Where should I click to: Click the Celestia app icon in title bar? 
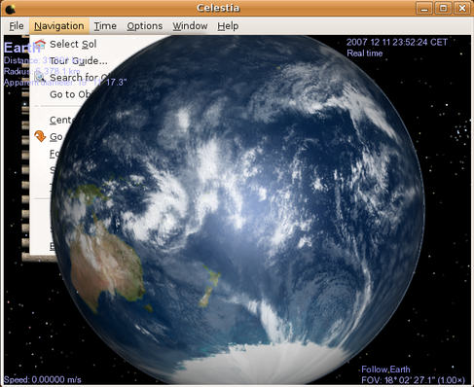(10, 9)
